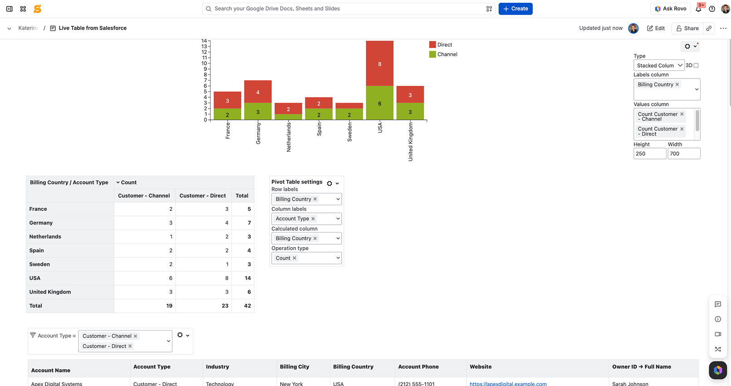The height and width of the screenshot is (386, 731).
Task: Click the shuffle arrows icon in right rail
Action: 718,349
